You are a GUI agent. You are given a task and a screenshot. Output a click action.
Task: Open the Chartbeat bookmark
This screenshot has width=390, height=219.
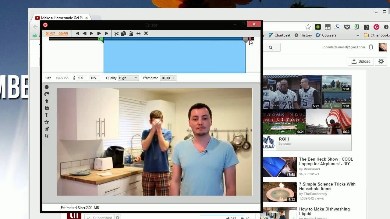point(279,35)
